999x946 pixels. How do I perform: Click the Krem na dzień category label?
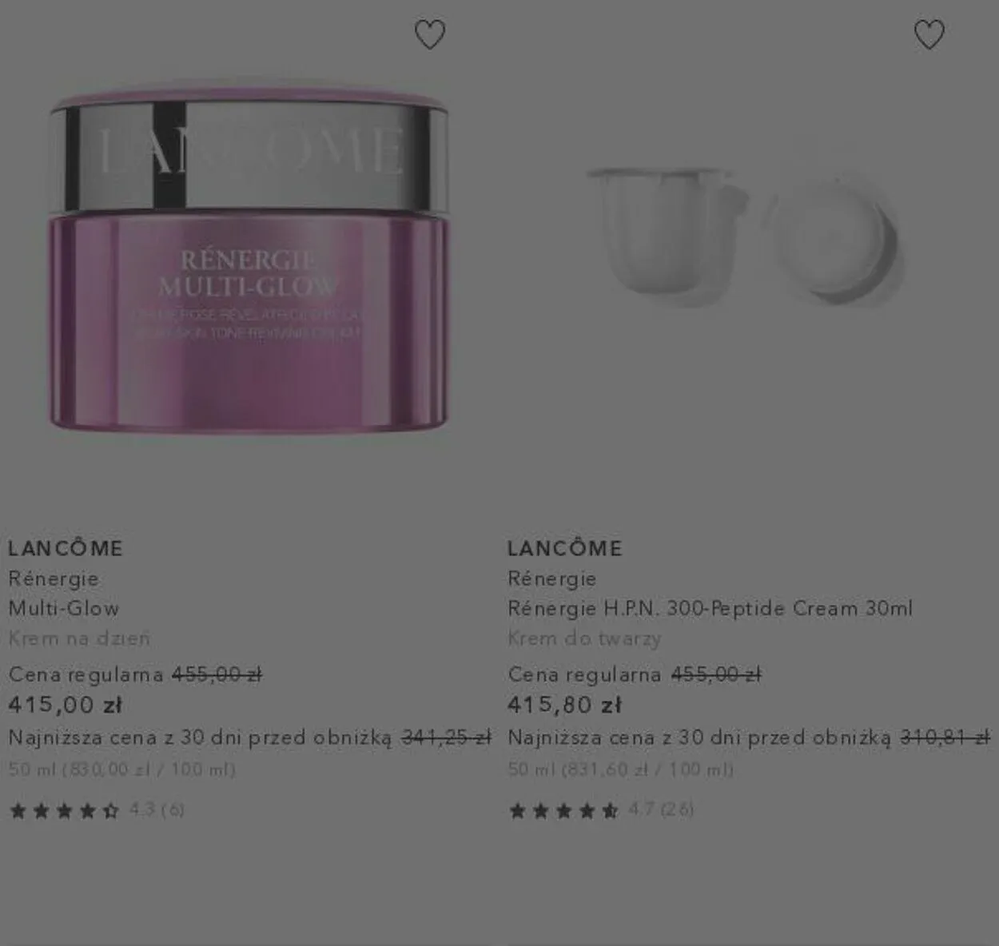point(79,638)
